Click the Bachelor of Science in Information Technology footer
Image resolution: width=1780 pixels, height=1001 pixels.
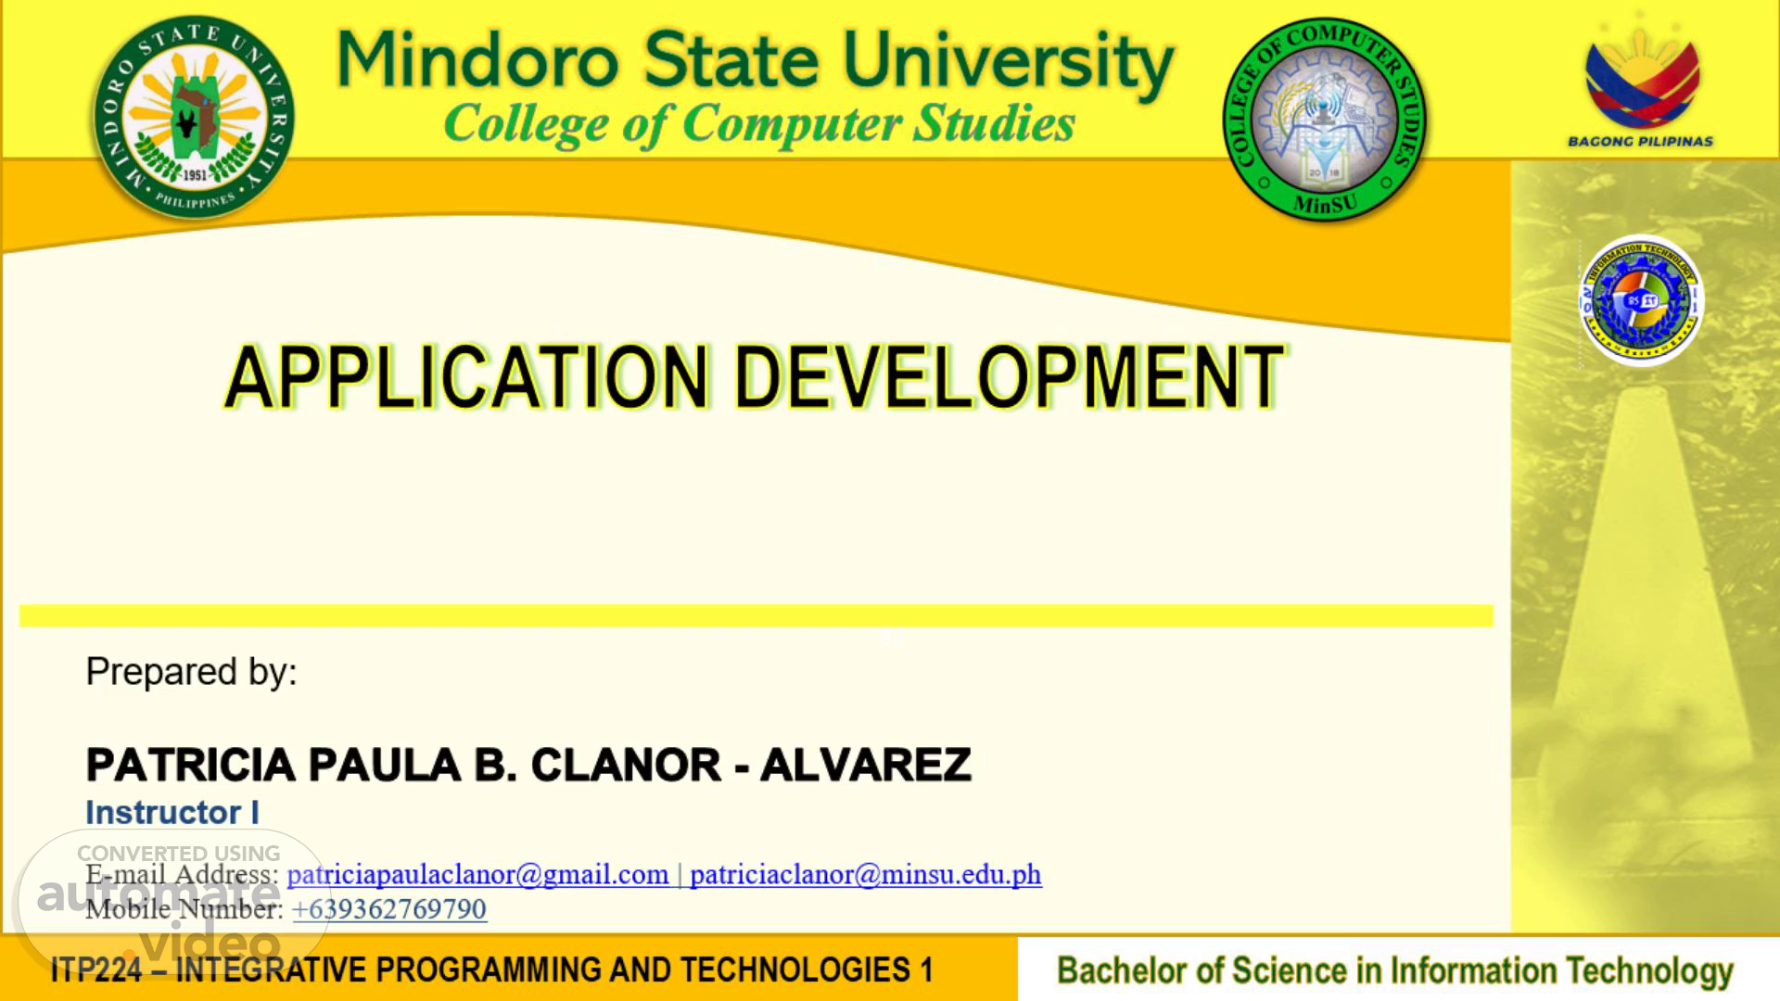pyautogui.click(x=1395, y=970)
